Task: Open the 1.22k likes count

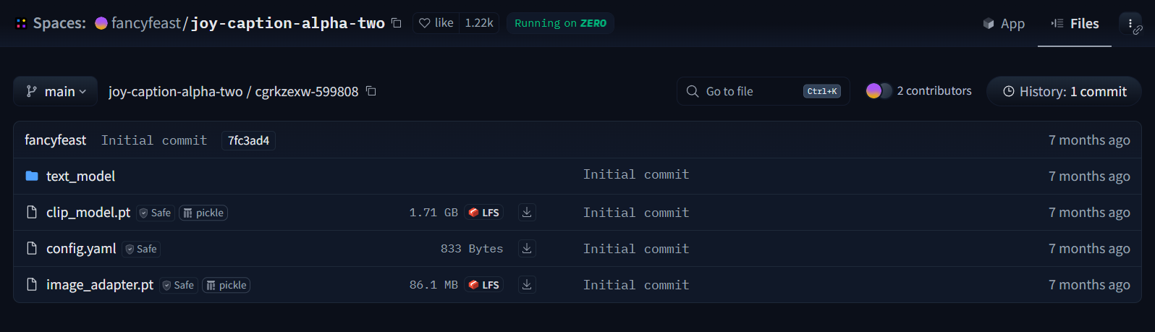Action: (x=479, y=23)
